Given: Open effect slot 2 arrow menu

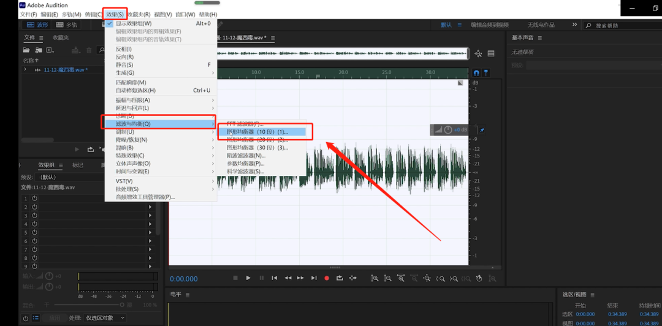Looking at the screenshot, I should 150,207.
